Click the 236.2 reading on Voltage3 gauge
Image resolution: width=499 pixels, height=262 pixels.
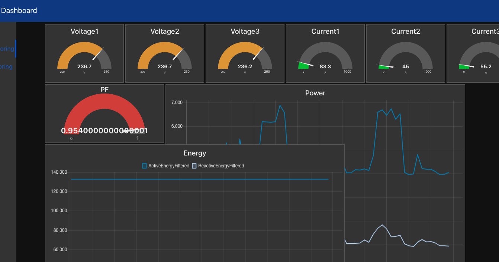[245, 66]
